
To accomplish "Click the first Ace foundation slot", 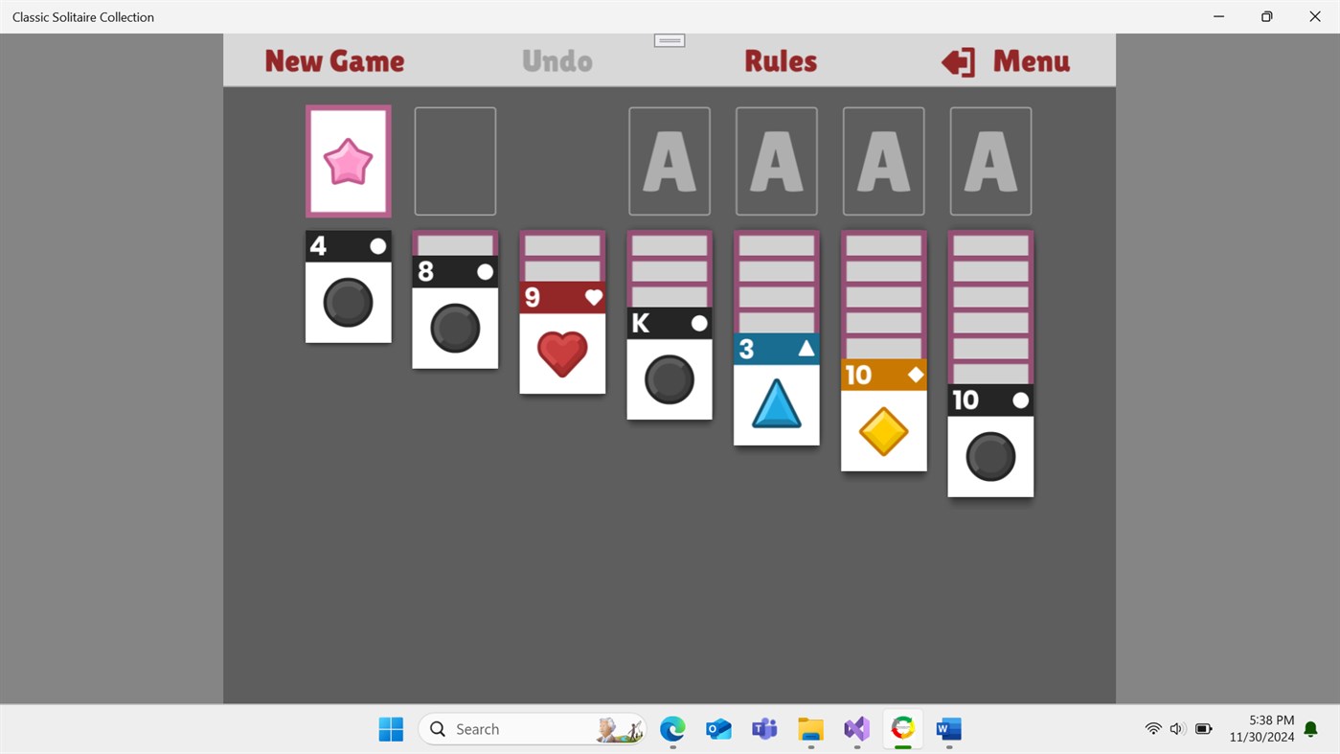I will point(669,160).
